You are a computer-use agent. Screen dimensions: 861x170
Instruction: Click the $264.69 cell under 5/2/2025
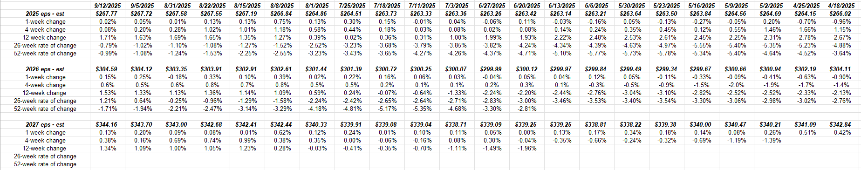(772, 14)
